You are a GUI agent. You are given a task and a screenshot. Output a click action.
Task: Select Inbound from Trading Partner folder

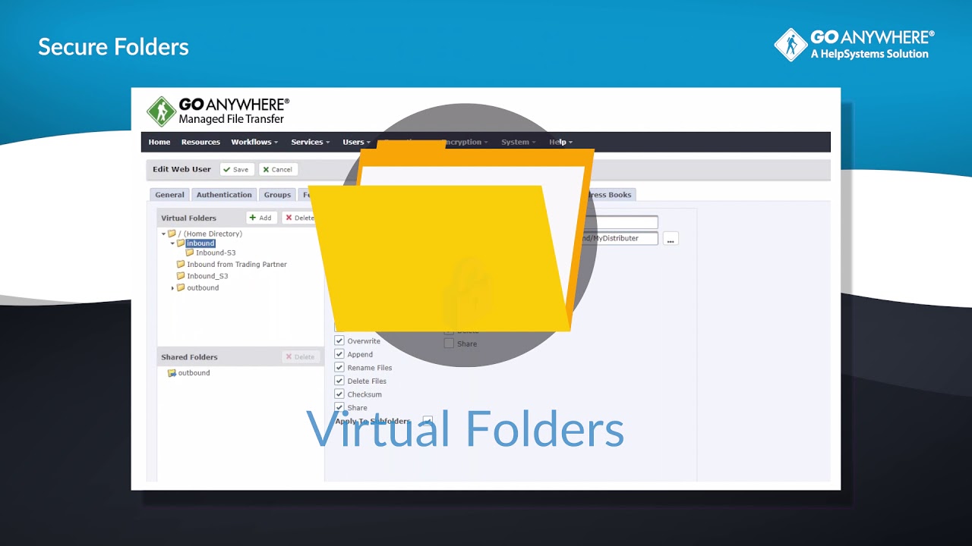237,265
